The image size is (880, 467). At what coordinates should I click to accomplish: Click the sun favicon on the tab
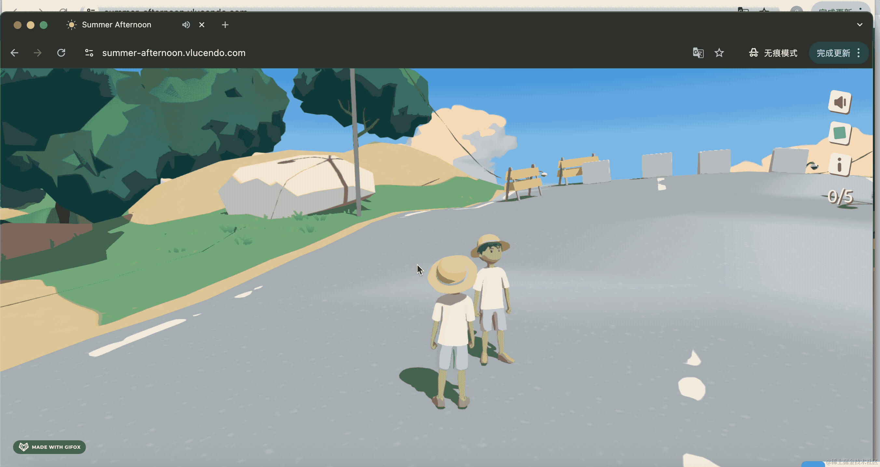[x=71, y=25]
